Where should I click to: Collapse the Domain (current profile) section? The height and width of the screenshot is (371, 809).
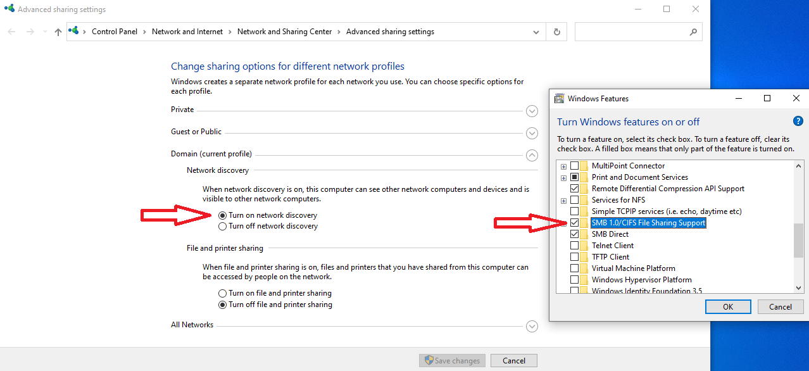[532, 155]
